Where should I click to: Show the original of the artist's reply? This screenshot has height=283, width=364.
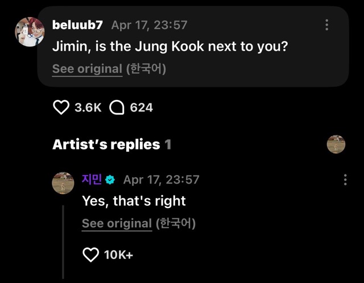click(x=117, y=223)
